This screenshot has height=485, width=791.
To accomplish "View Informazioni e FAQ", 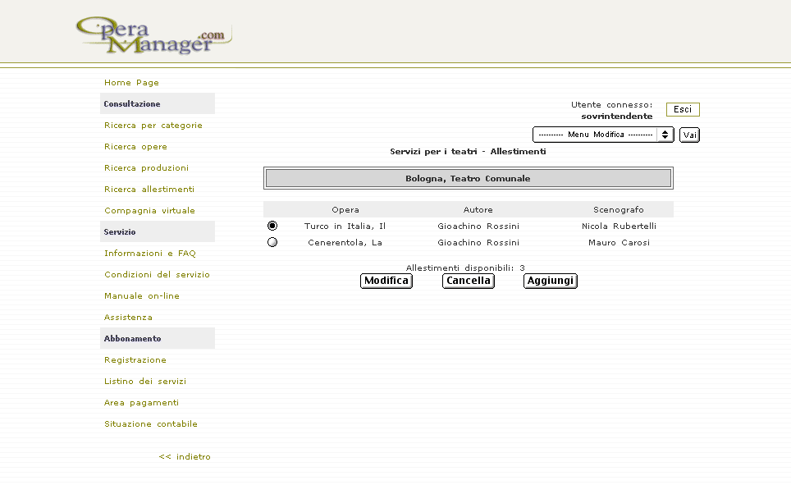I will click(x=149, y=254).
